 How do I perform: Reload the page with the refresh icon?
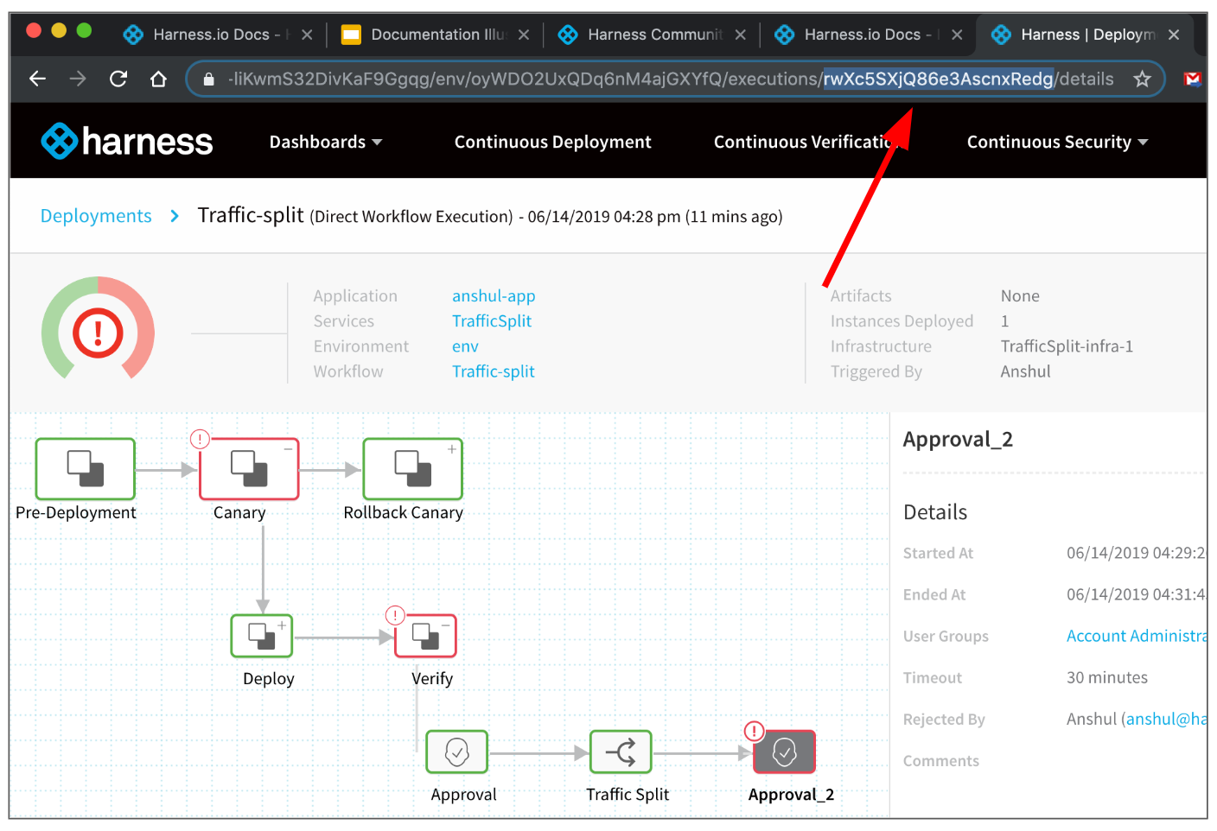118,79
